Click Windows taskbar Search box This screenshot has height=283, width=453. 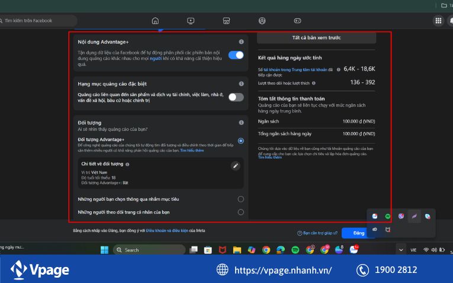(x=149, y=250)
